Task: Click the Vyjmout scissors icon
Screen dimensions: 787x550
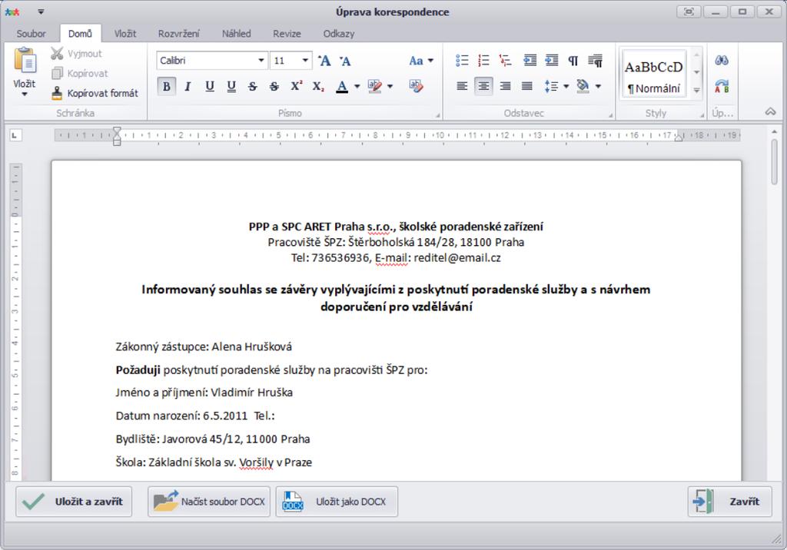Action: pos(57,53)
